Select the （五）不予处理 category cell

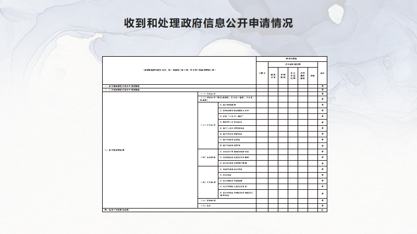click(x=207, y=181)
